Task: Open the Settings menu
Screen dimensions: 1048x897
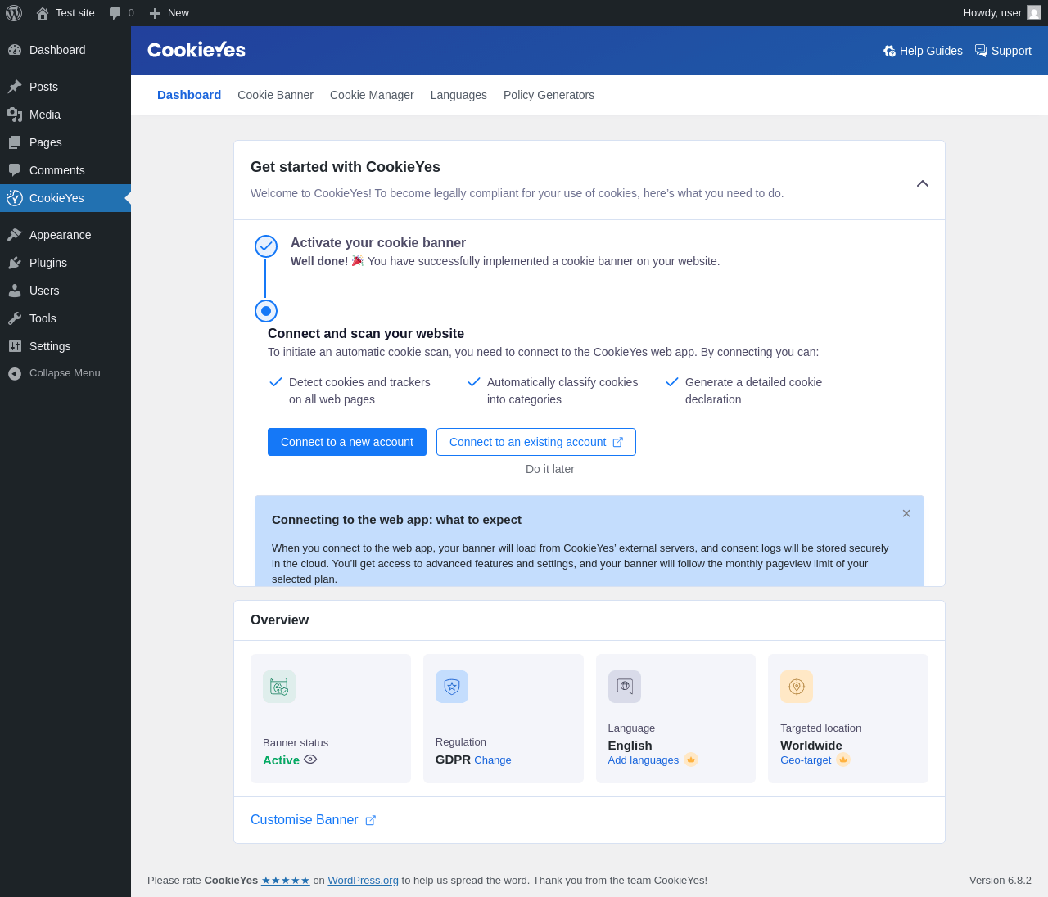Action: point(65,346)
